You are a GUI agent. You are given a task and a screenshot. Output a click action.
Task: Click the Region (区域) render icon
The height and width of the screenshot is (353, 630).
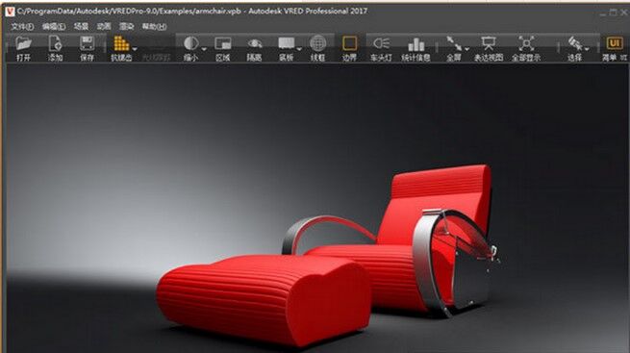click(x=222, y=43)
